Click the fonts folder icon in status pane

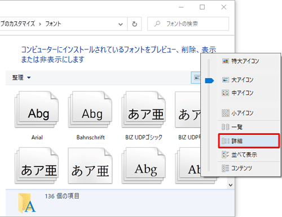click(x=27, y=204)
